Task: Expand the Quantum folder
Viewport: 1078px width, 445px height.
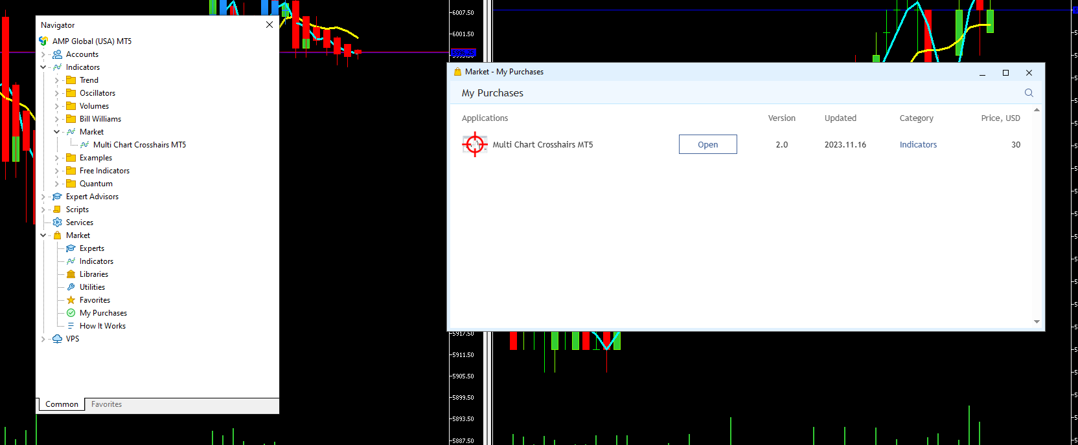Action: 57,184
